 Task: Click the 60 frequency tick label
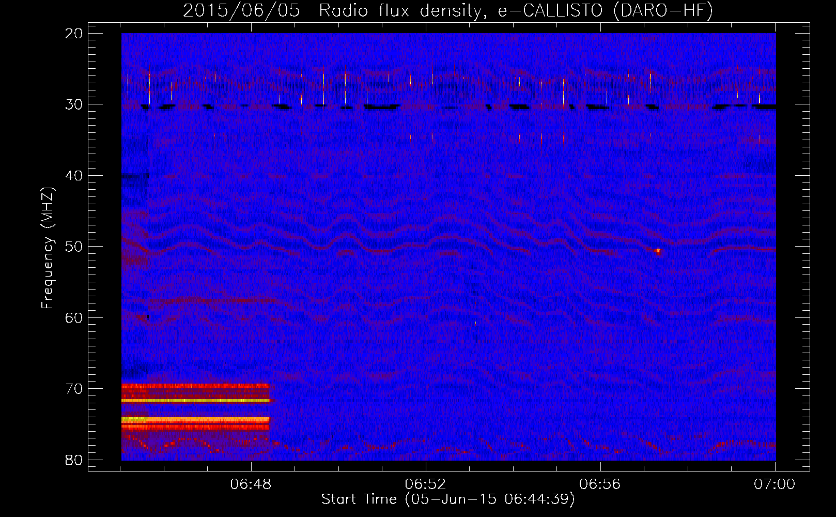click(74, 317)
